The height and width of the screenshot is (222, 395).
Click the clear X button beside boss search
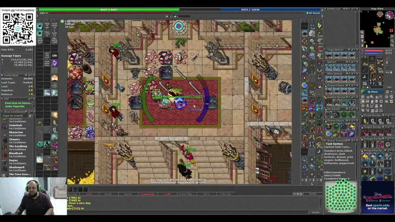pyautogui.click(x=30, y=116)
